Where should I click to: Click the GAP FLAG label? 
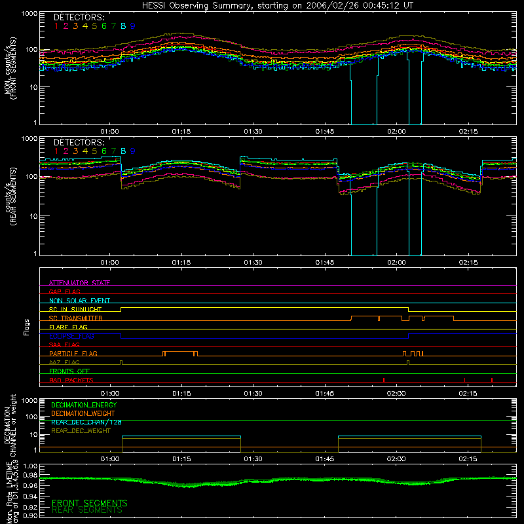tap(64, 291)
